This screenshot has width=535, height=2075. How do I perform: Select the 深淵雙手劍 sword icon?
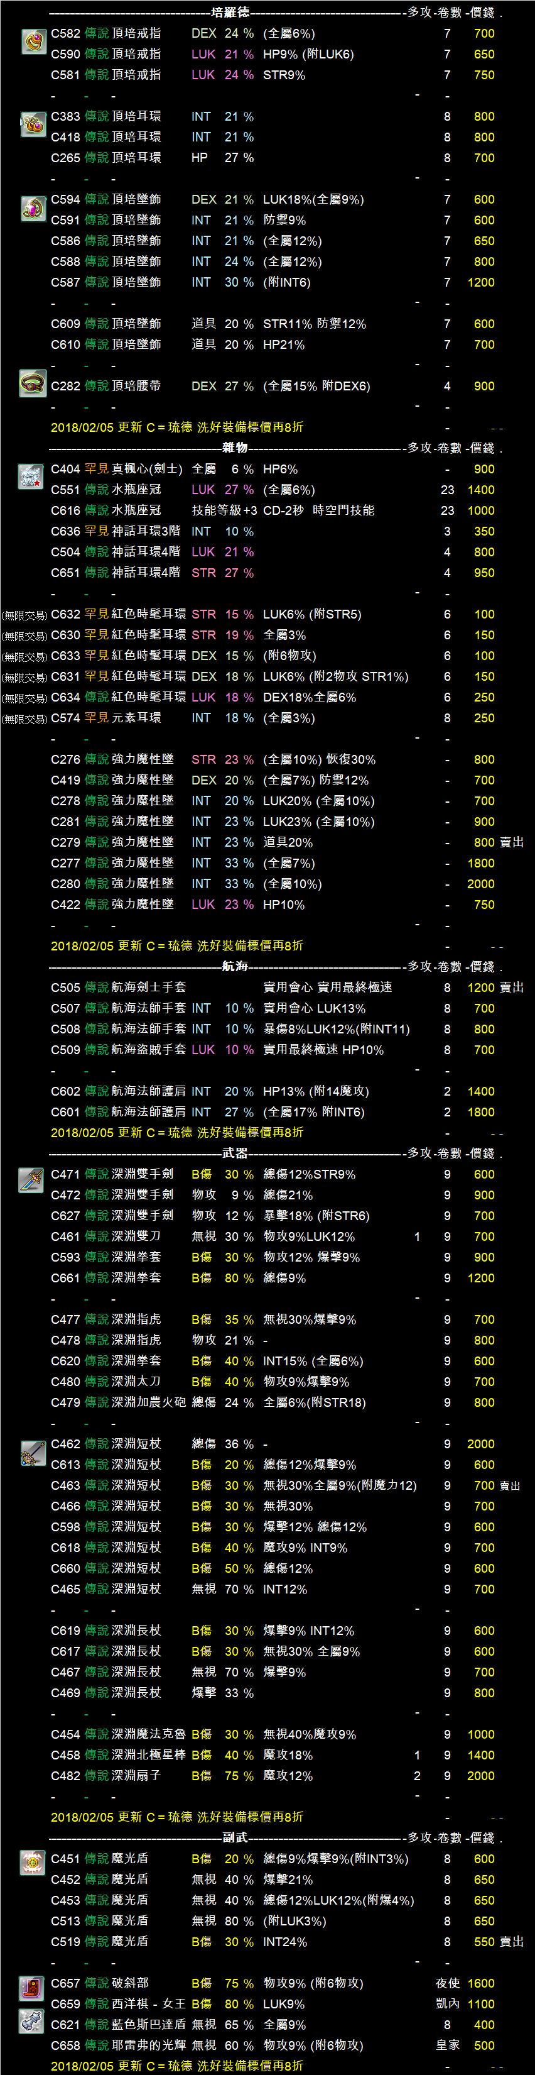31,1180
